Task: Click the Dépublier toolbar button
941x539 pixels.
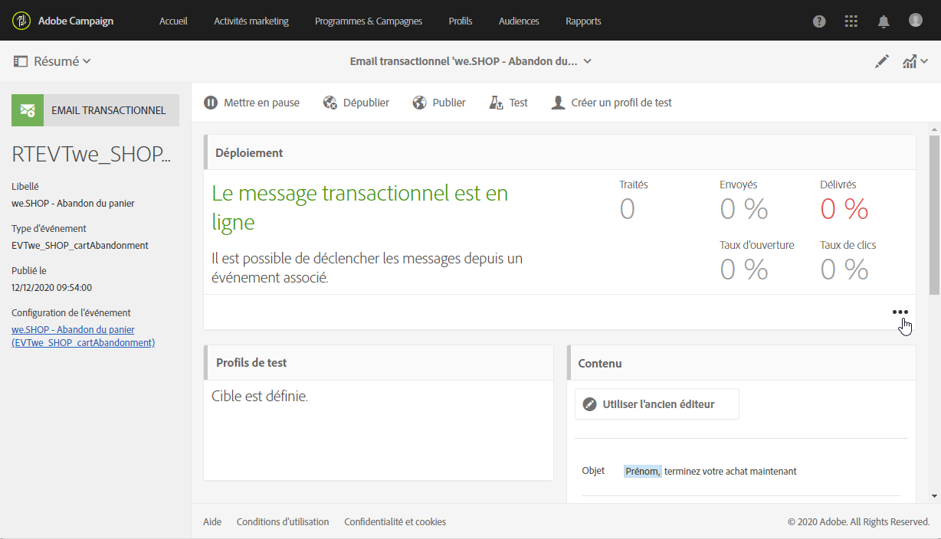Action: pyautogui.click(x=356, y=103)
